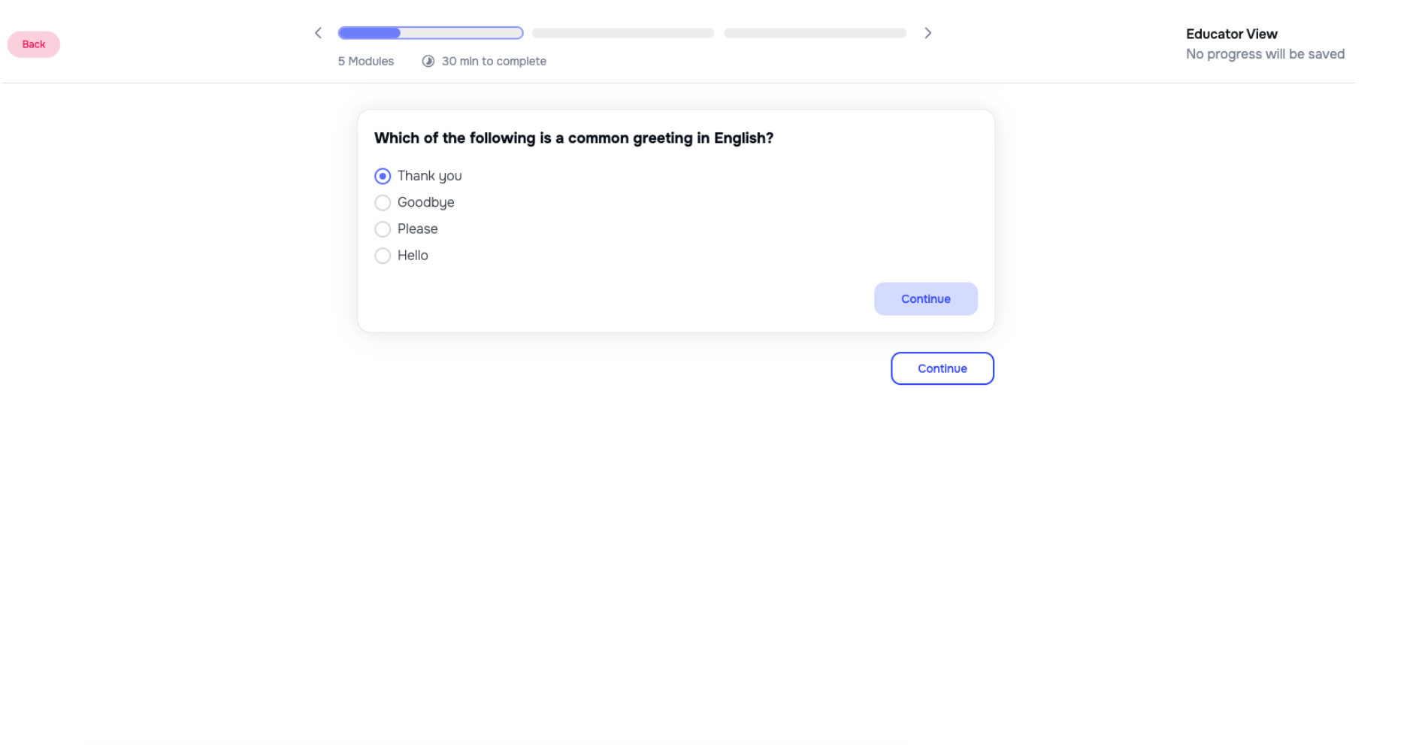This screenshot has height=745, width=1419.
Task: Click the 30 min to complete text
Action: (x=494, y=61)
